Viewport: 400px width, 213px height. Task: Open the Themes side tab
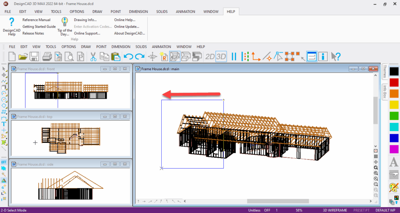(x=384, y=71)
